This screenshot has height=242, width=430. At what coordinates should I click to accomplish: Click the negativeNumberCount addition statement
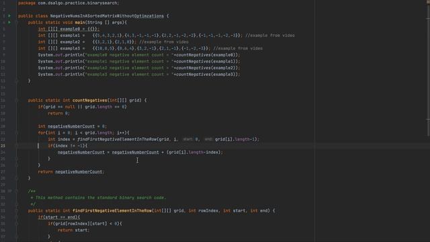(140, 153)
